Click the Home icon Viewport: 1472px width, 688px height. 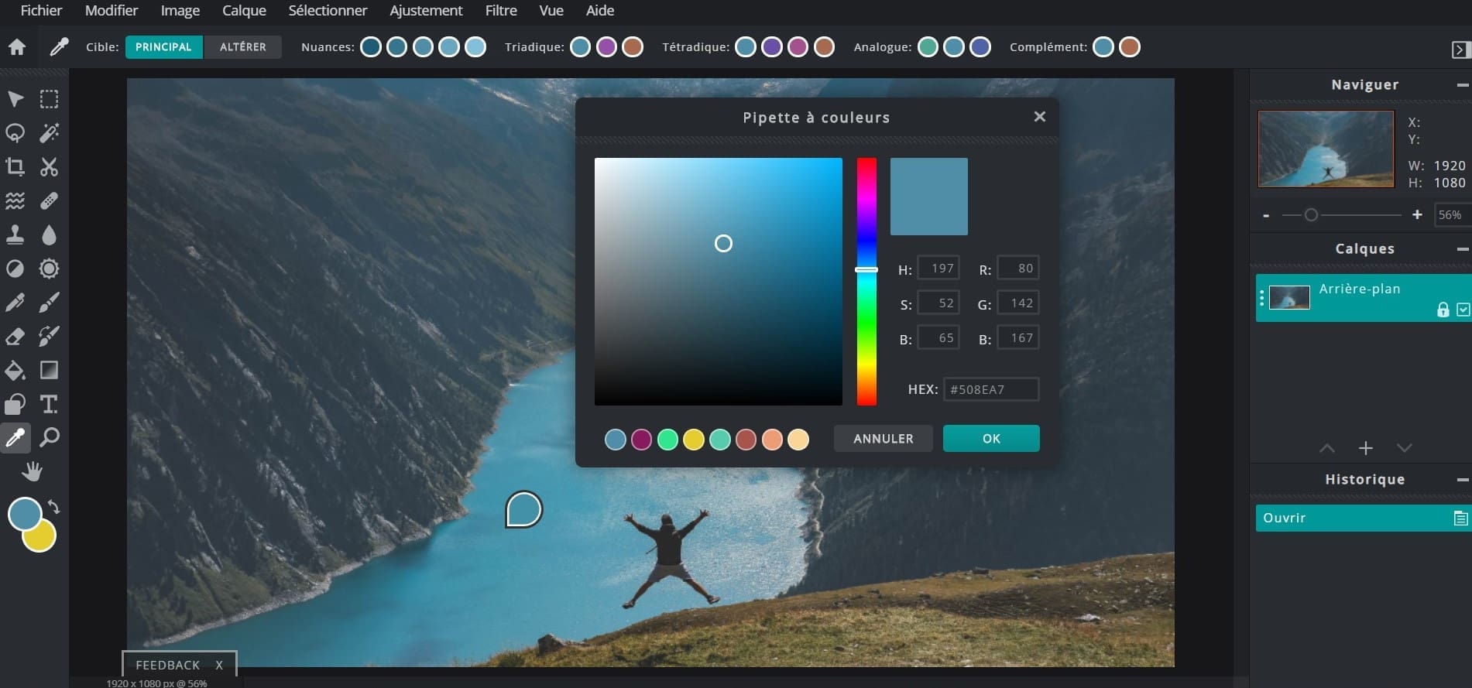[17, 47]
